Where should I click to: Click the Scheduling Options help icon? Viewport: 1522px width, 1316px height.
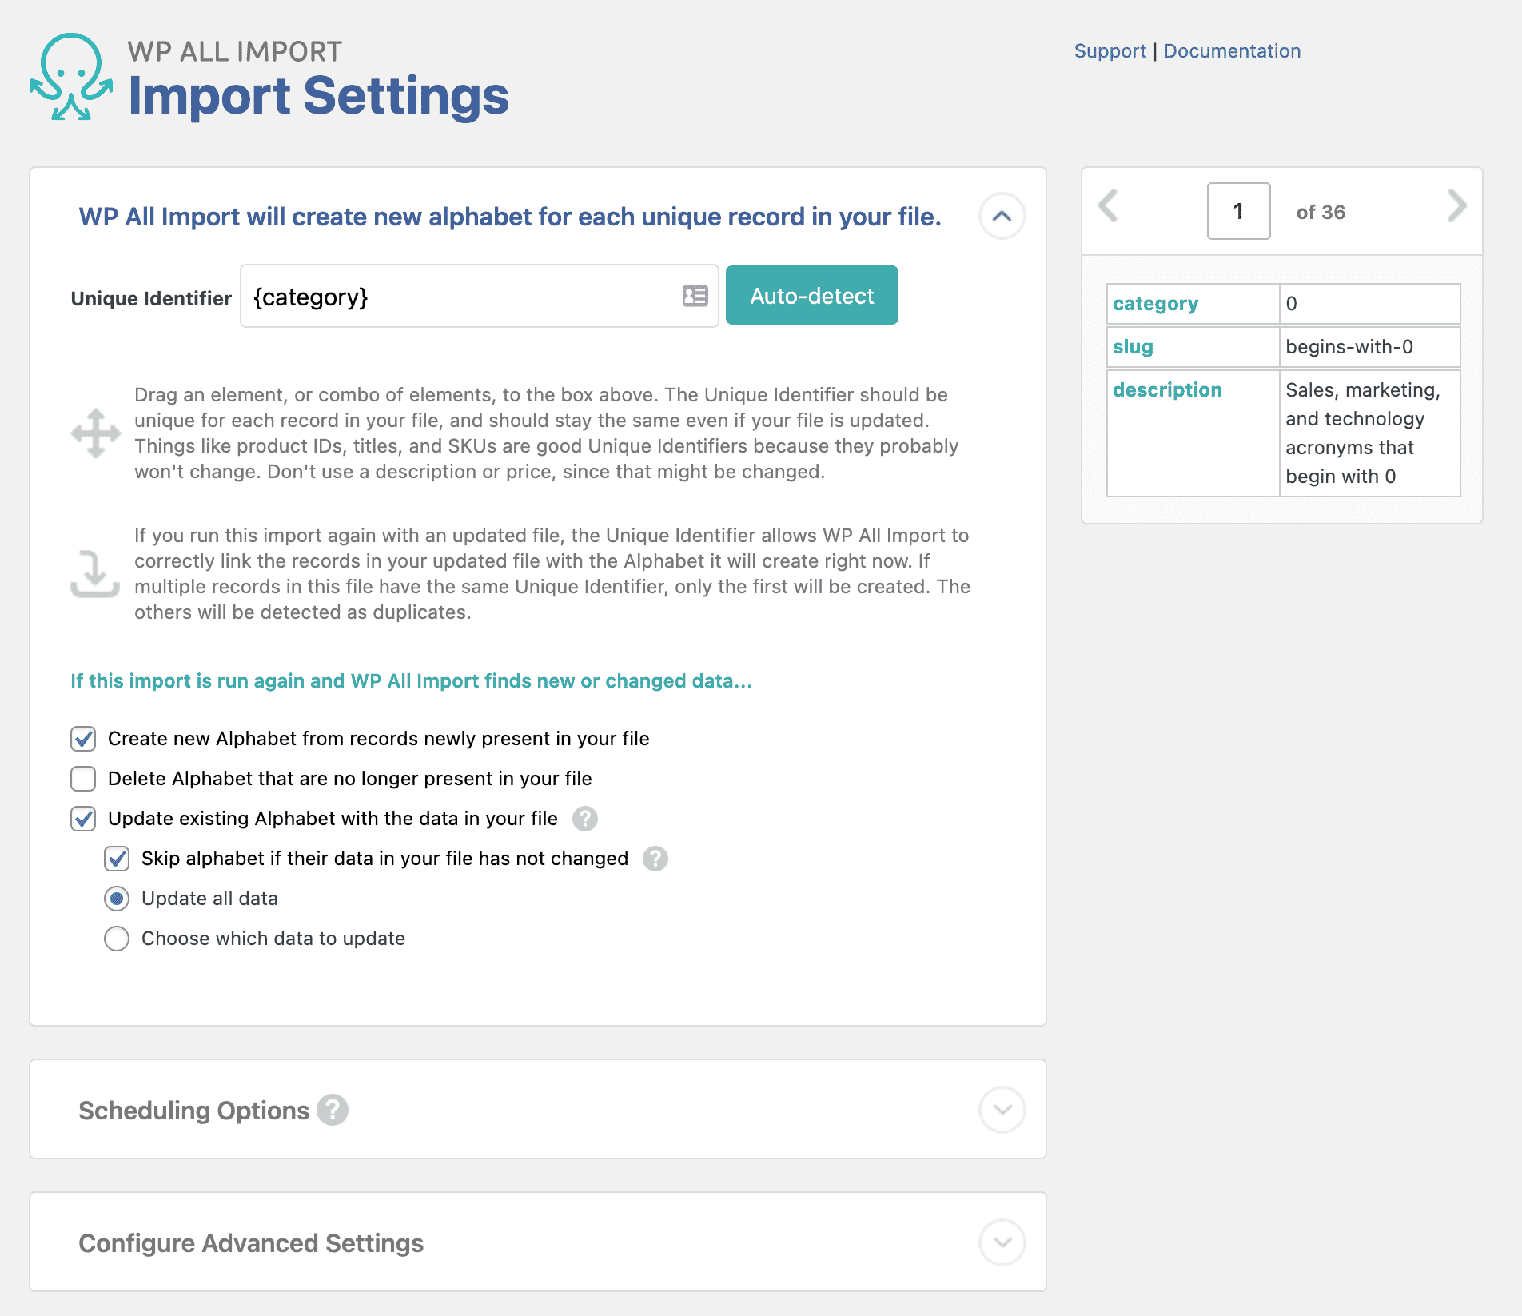333,1110
